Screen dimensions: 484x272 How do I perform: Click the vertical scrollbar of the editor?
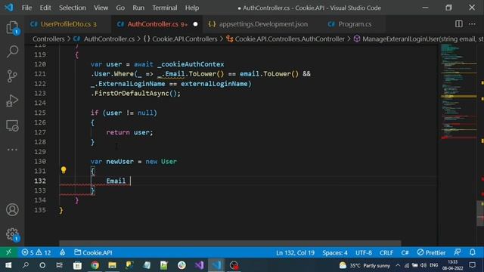coord(480,213)
